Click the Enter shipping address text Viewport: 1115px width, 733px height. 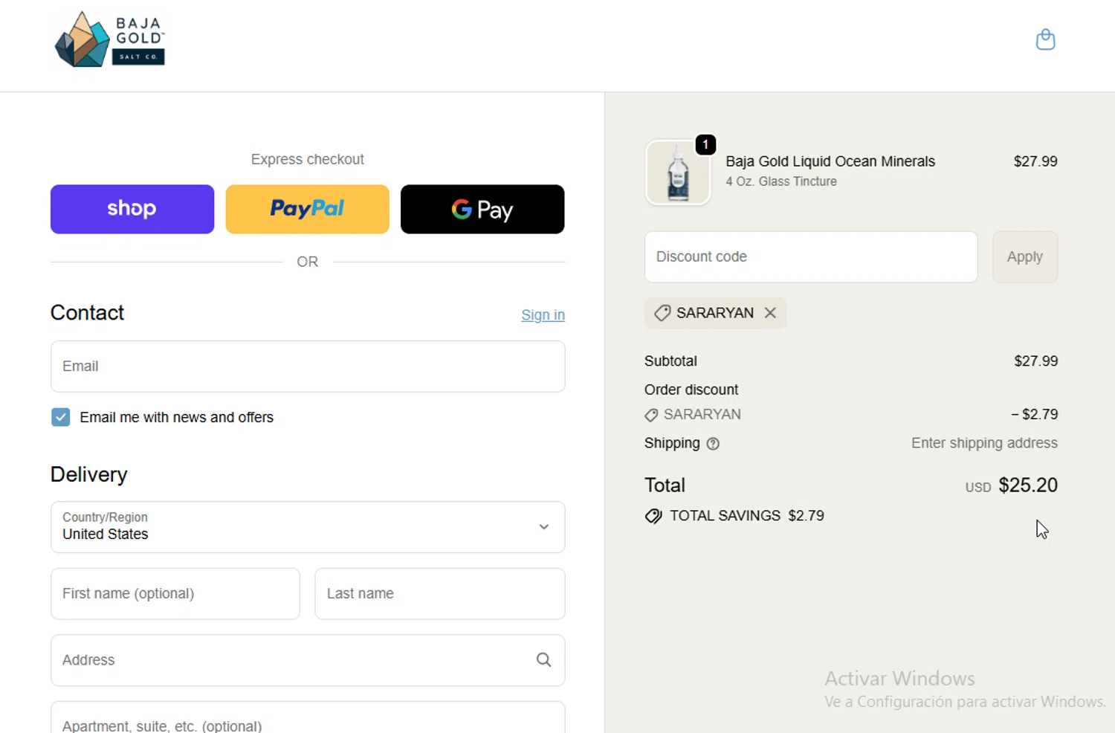pyautogui.click(x=984, y=443)
